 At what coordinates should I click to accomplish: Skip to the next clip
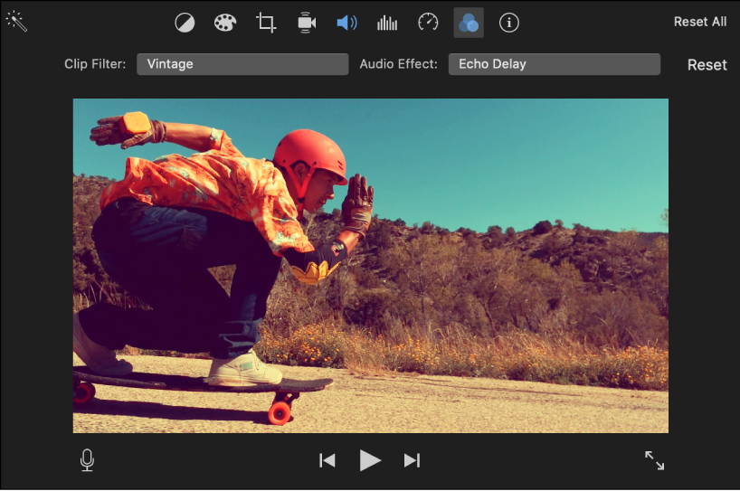412,460
